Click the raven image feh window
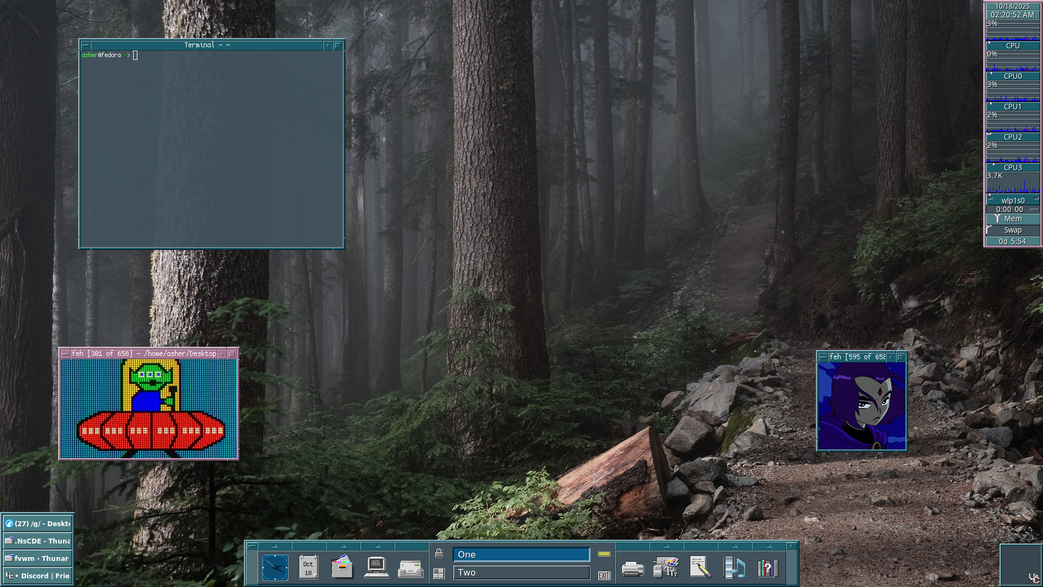 point(862,407)
